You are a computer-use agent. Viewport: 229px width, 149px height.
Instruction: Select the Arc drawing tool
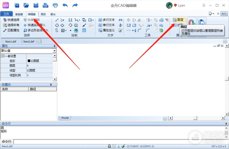point(70,25)
